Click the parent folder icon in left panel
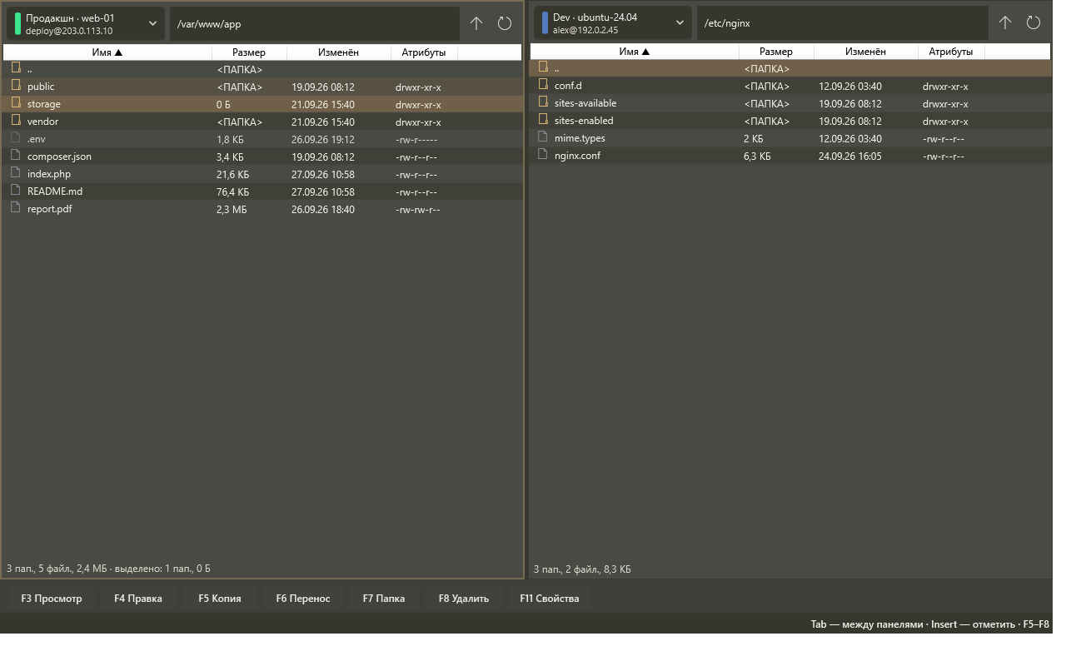Screen dimensions: 1066x666 16,68
